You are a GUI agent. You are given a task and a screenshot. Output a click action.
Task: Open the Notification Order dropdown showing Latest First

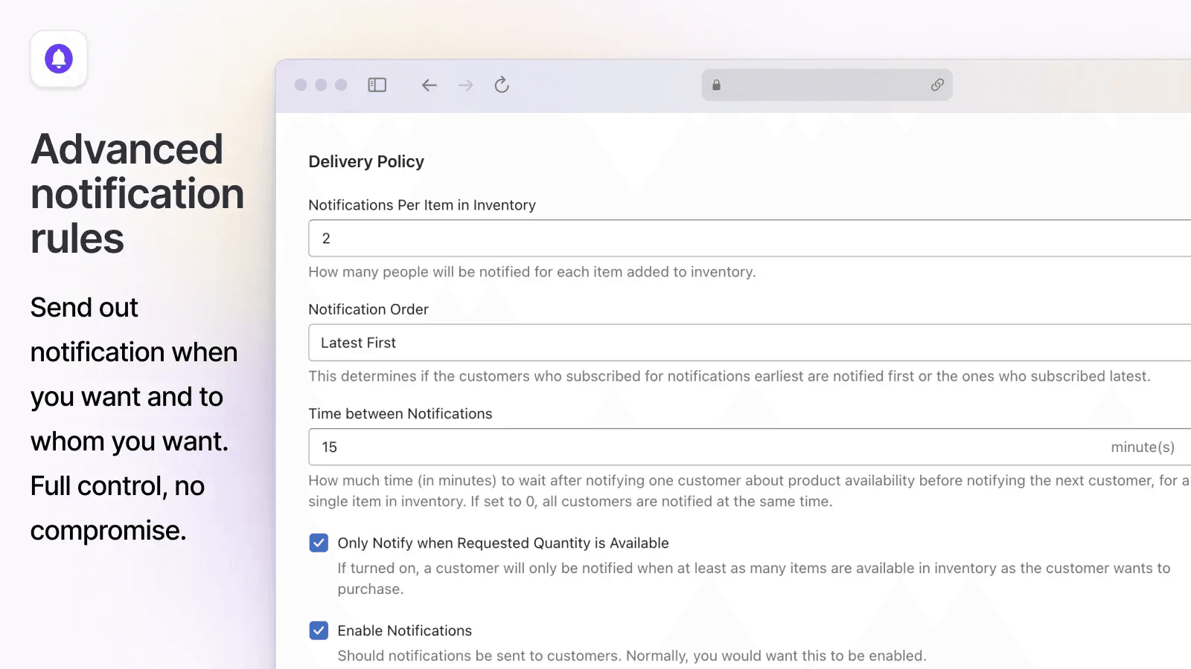[744, 343]
